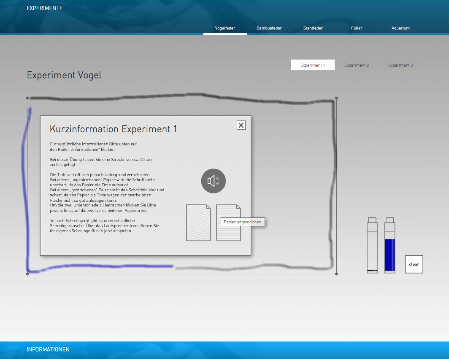
Task: Play the writing sound with the speaker icon
Action: click(213, 181)
